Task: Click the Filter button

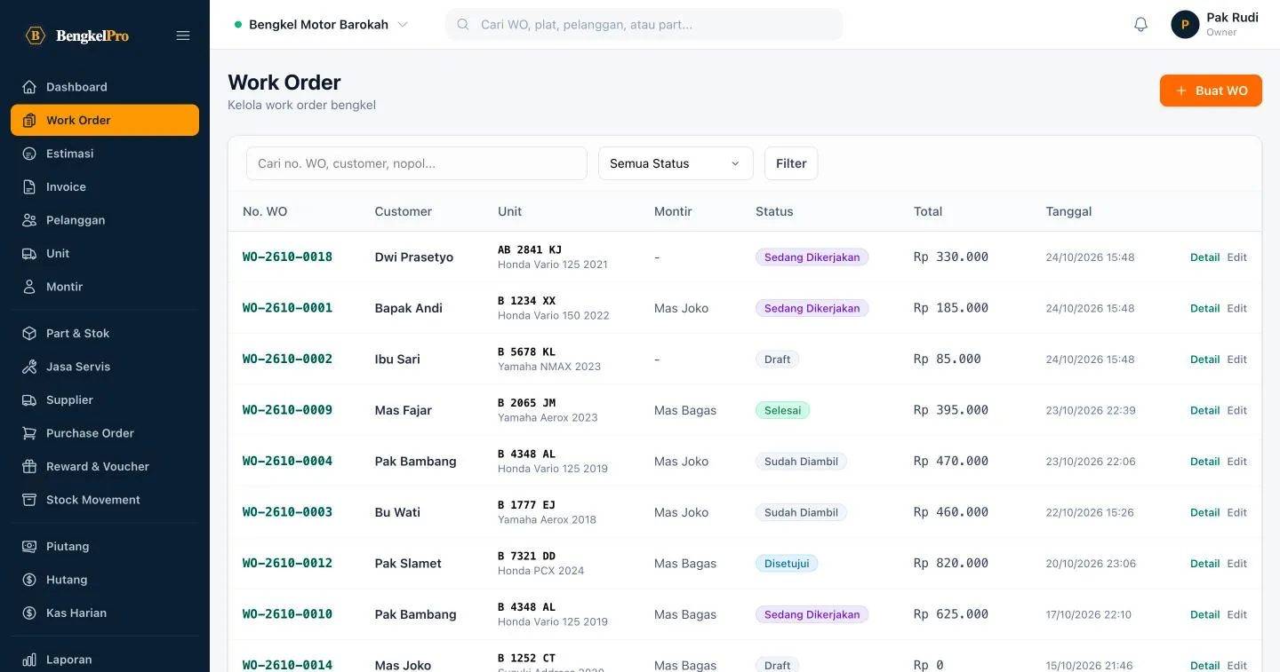Action: (x=791, y=163)
